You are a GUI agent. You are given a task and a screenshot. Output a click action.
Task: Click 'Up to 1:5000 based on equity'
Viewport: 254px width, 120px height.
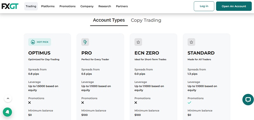tap(43, 88)
